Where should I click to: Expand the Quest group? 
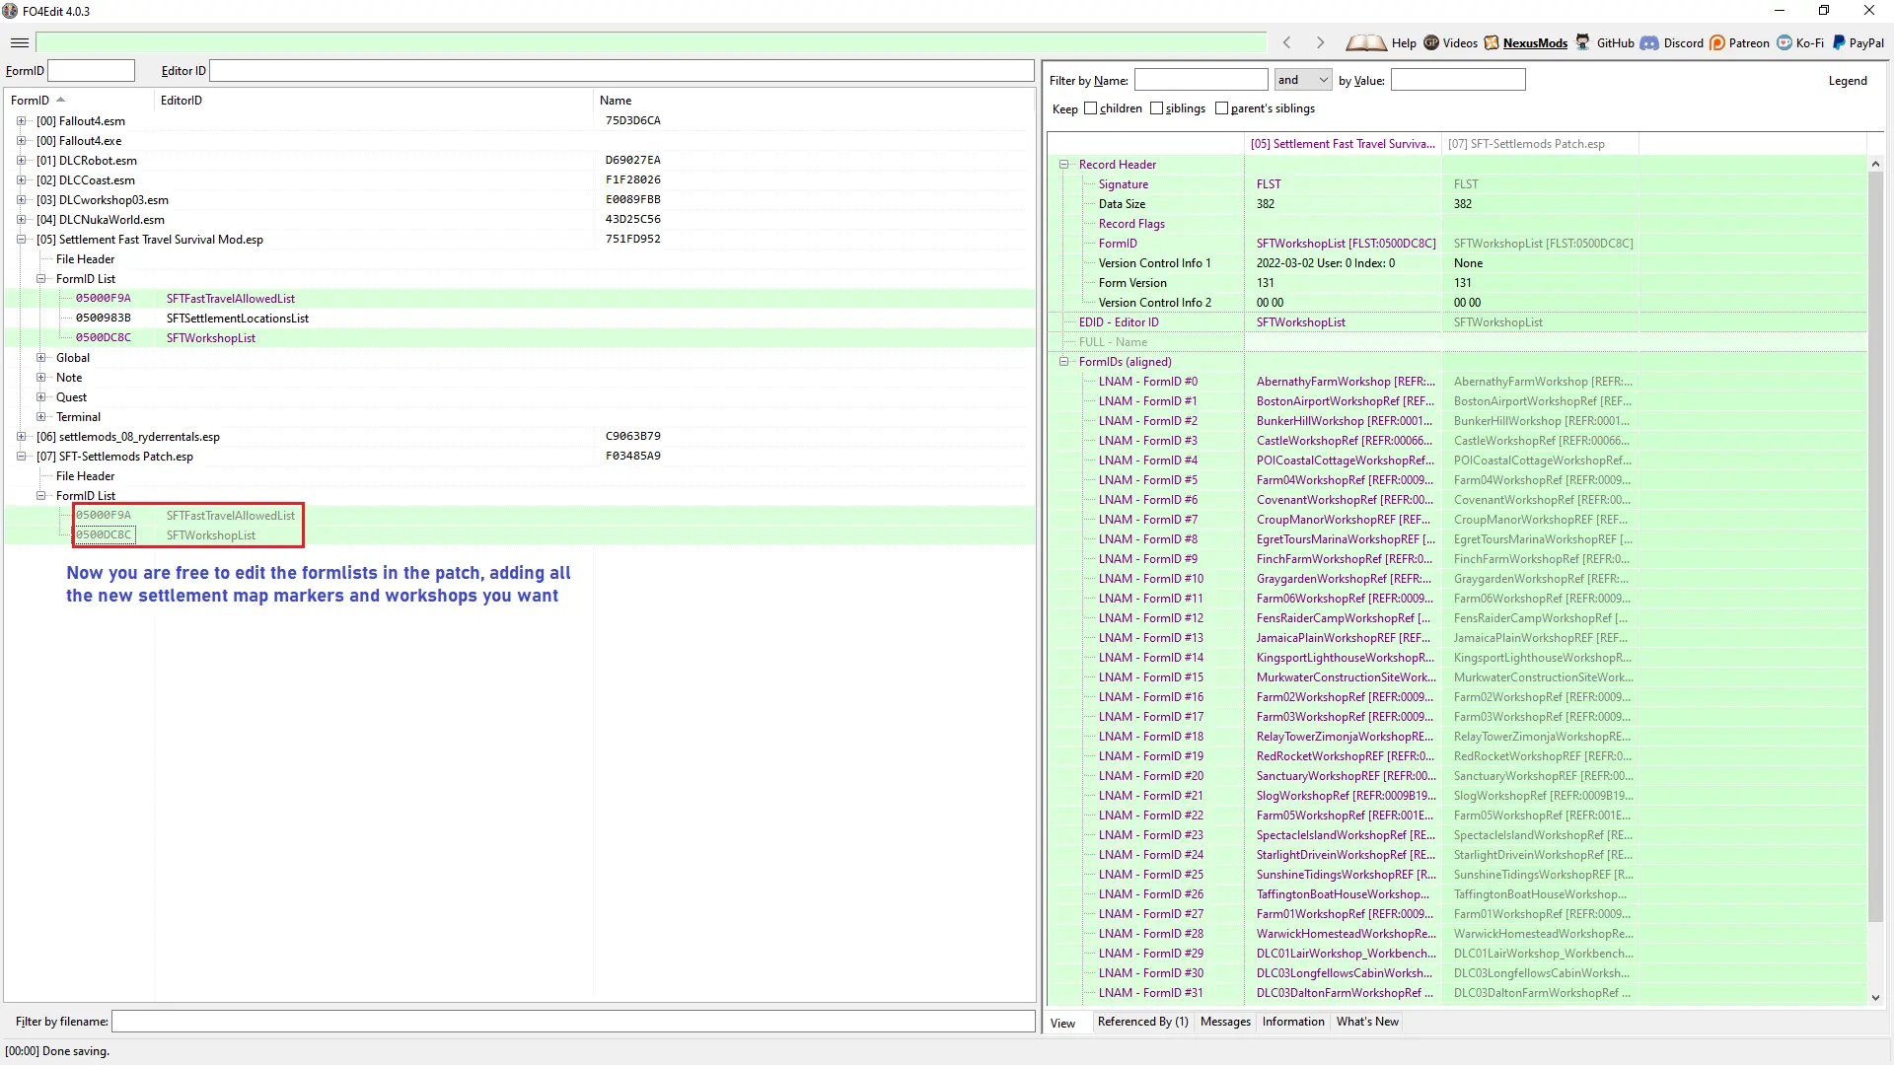tap(40, 397)
